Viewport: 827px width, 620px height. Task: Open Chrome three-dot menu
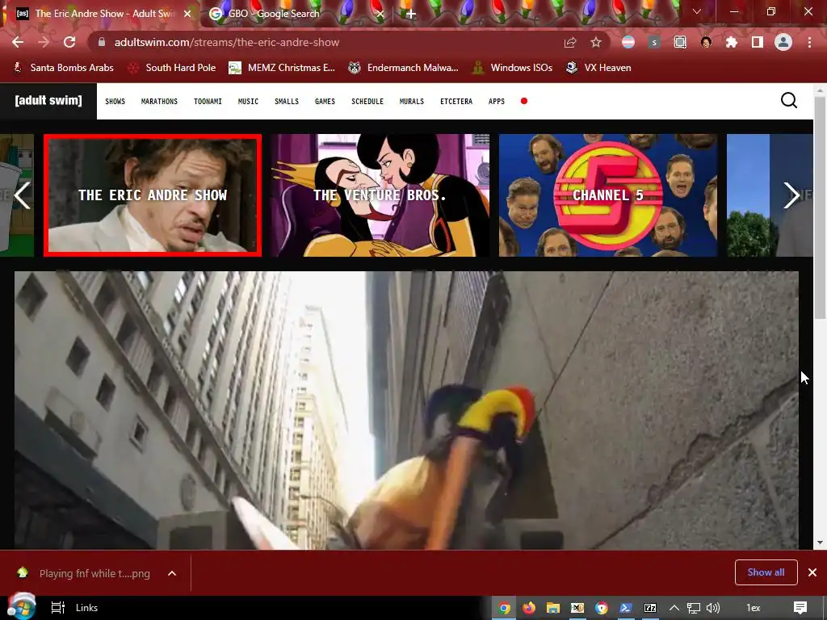coord(809,42)
